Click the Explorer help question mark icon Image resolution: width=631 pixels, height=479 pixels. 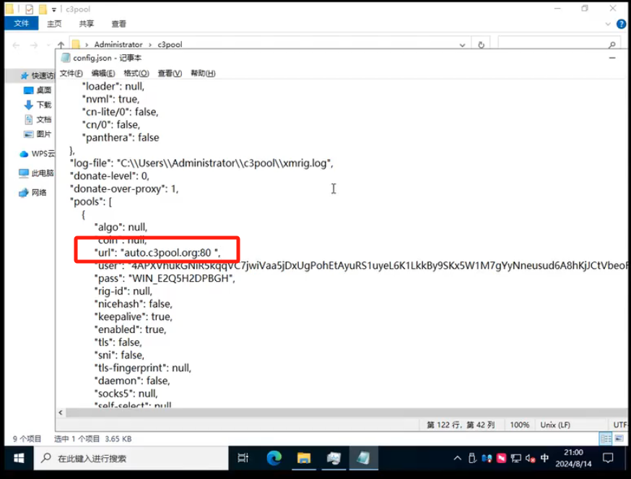pos(621,24)
